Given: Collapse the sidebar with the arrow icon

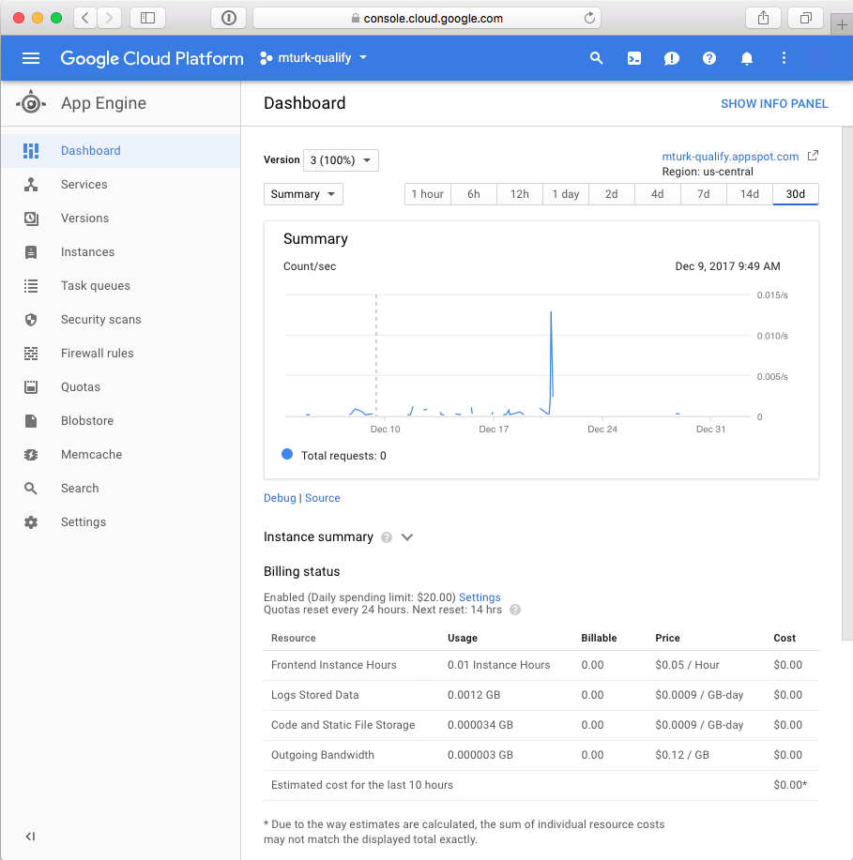Looking at the screenshot, I should click(30, 836).
